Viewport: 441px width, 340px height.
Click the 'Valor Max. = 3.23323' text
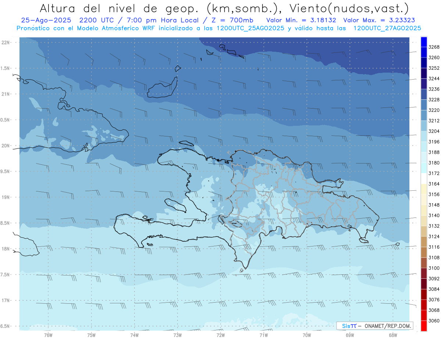pos(379,20)
